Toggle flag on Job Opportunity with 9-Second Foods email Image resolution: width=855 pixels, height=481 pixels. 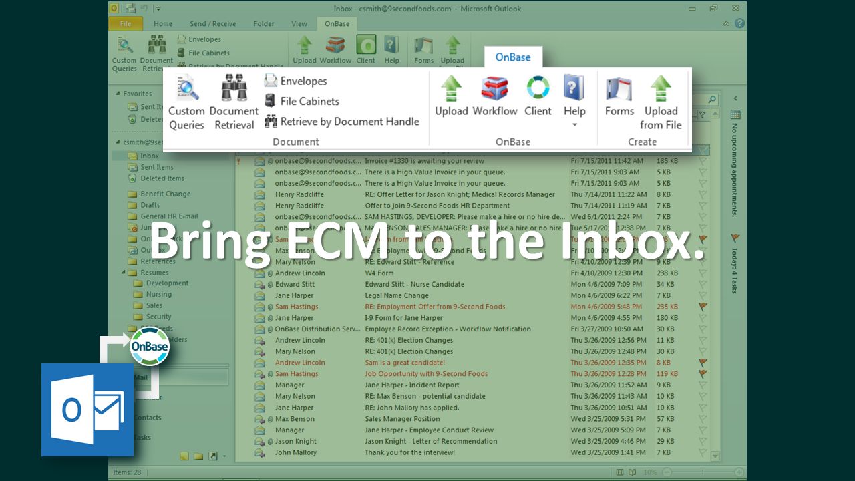click(702, 374)
